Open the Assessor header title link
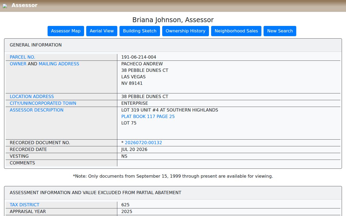The height and width of the screenshot is (216, 346). [x=24, y=5]
